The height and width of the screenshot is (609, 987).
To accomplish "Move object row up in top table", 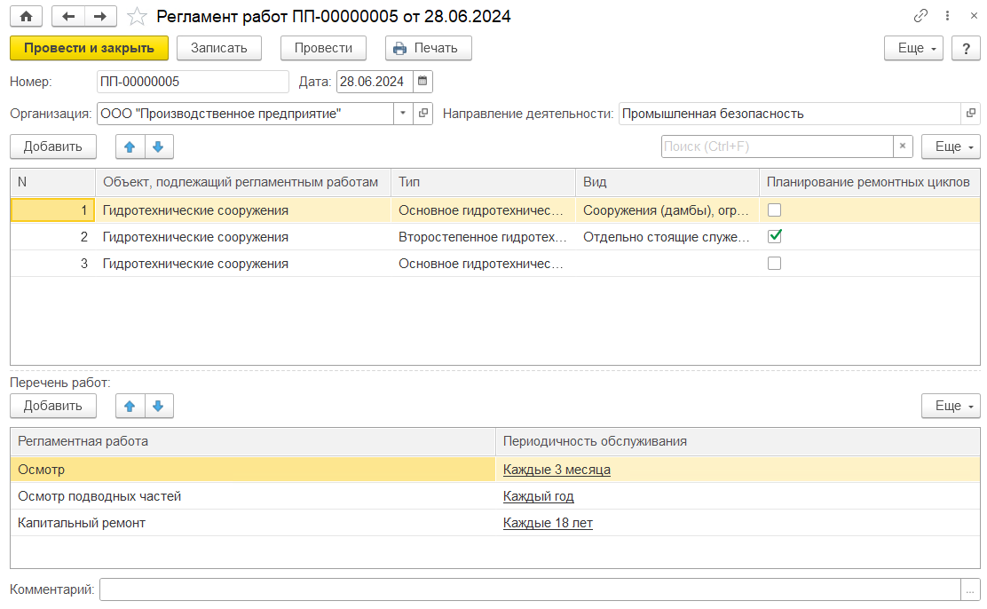I will click(130, 146).
